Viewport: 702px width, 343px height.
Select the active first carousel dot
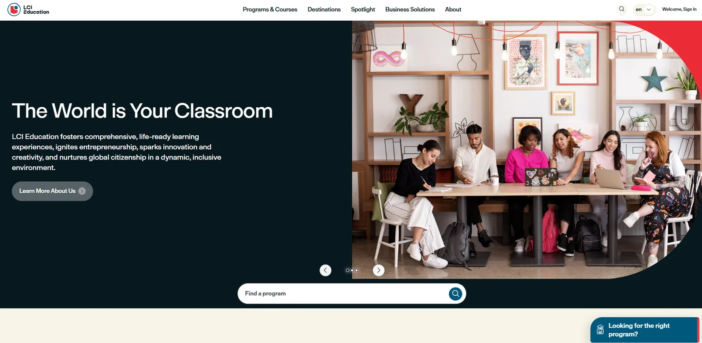tap(347, 270)
